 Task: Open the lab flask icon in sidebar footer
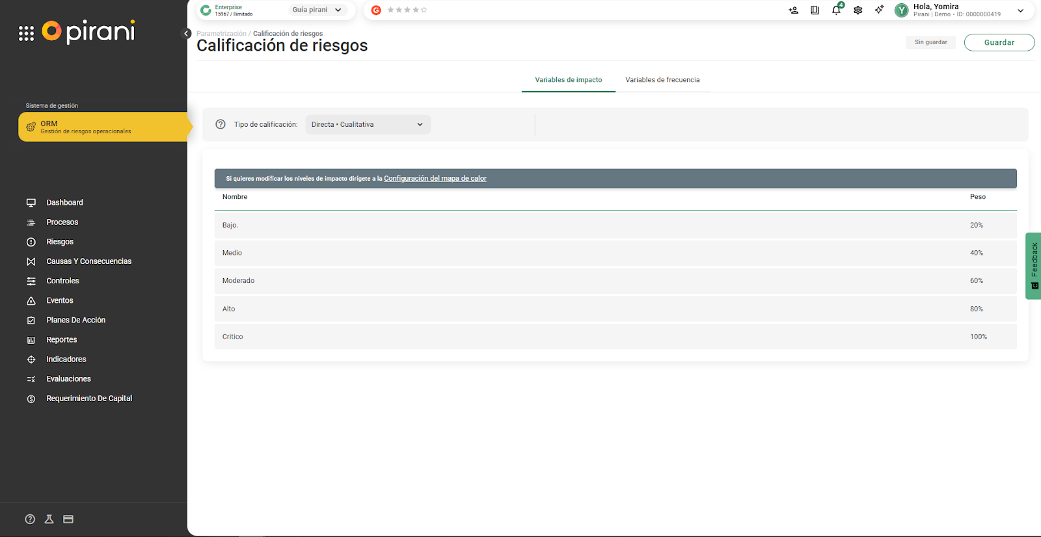click(49, 519)
